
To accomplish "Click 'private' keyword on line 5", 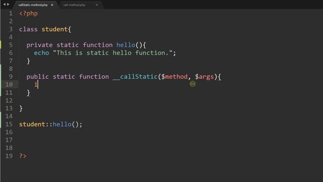I will (x=39, y=45).
